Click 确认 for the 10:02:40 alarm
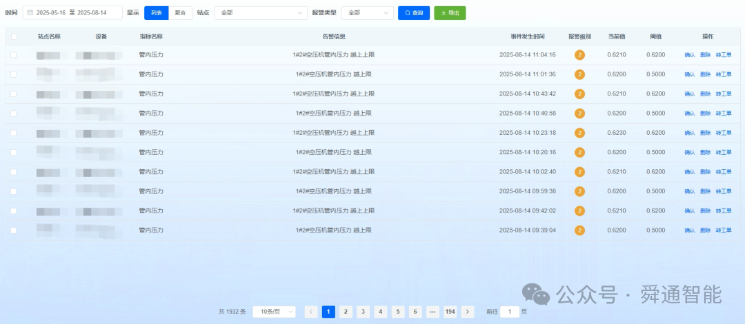Viewport: 745px width, 324px height. tap(689, 171)
